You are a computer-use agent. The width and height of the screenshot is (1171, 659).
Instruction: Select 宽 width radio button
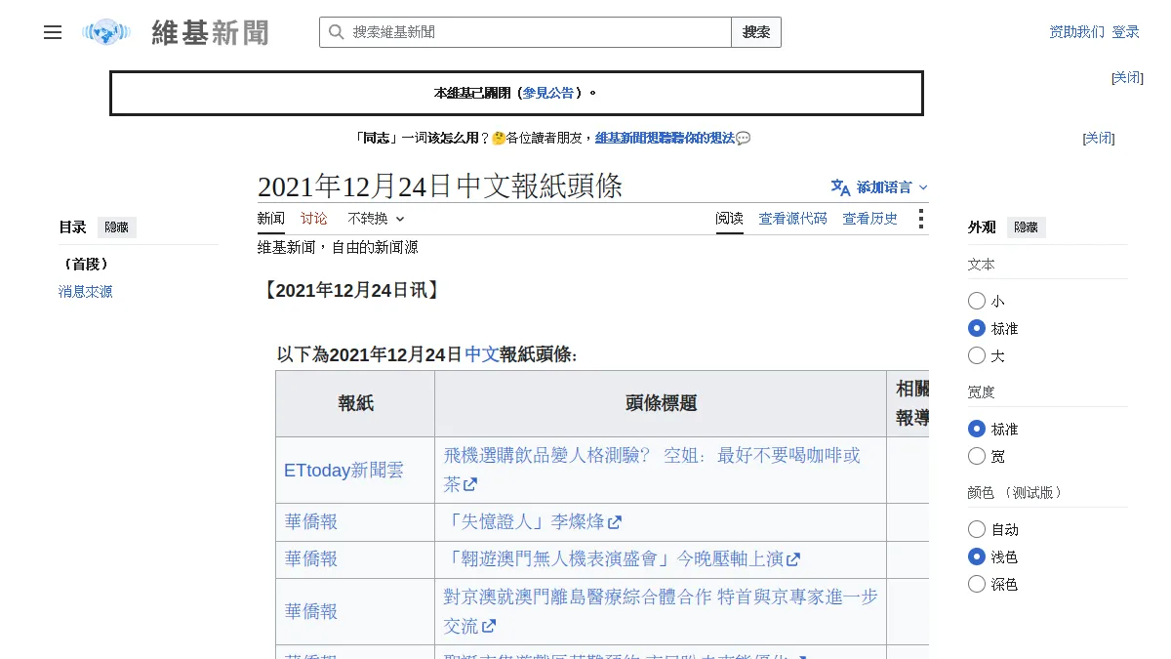point(977,456)
